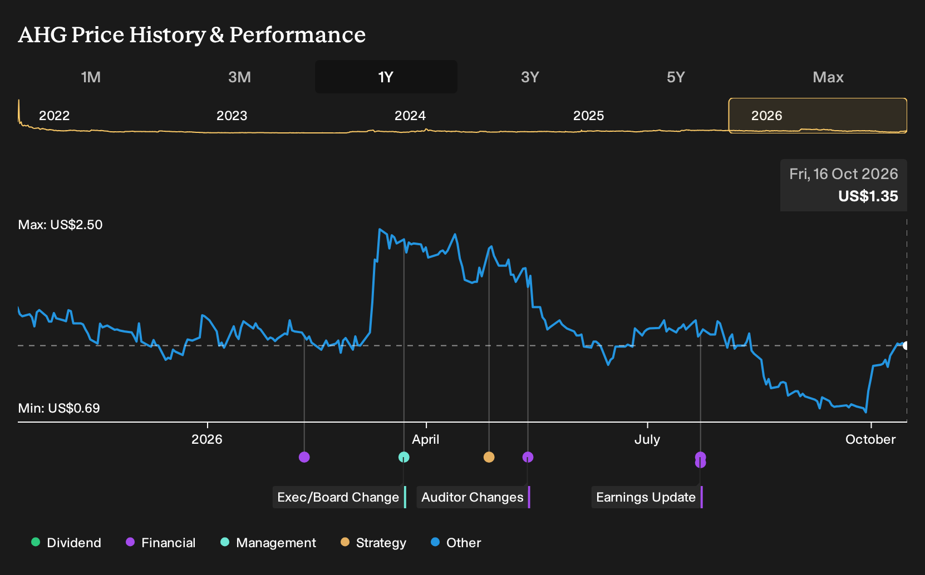The height and width of the screenshot is (575, 925).
Task: Click the teal Management event marker
Action: (x=404, y=457)
